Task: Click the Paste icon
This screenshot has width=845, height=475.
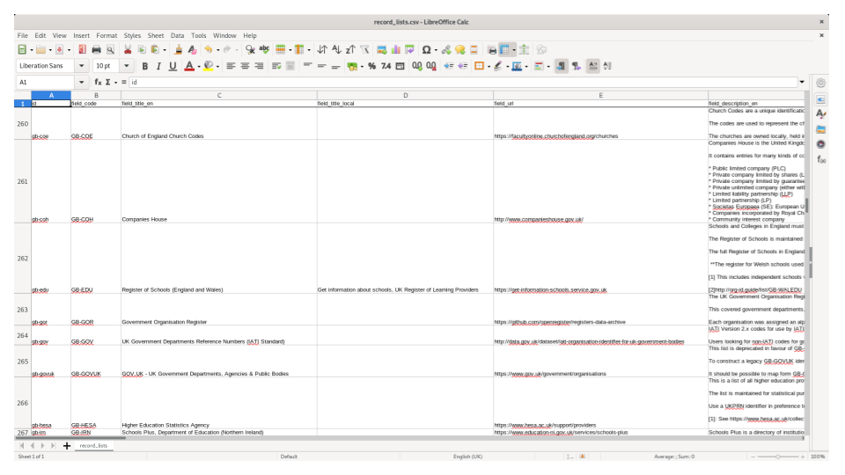Action: [x=155, y=49]
